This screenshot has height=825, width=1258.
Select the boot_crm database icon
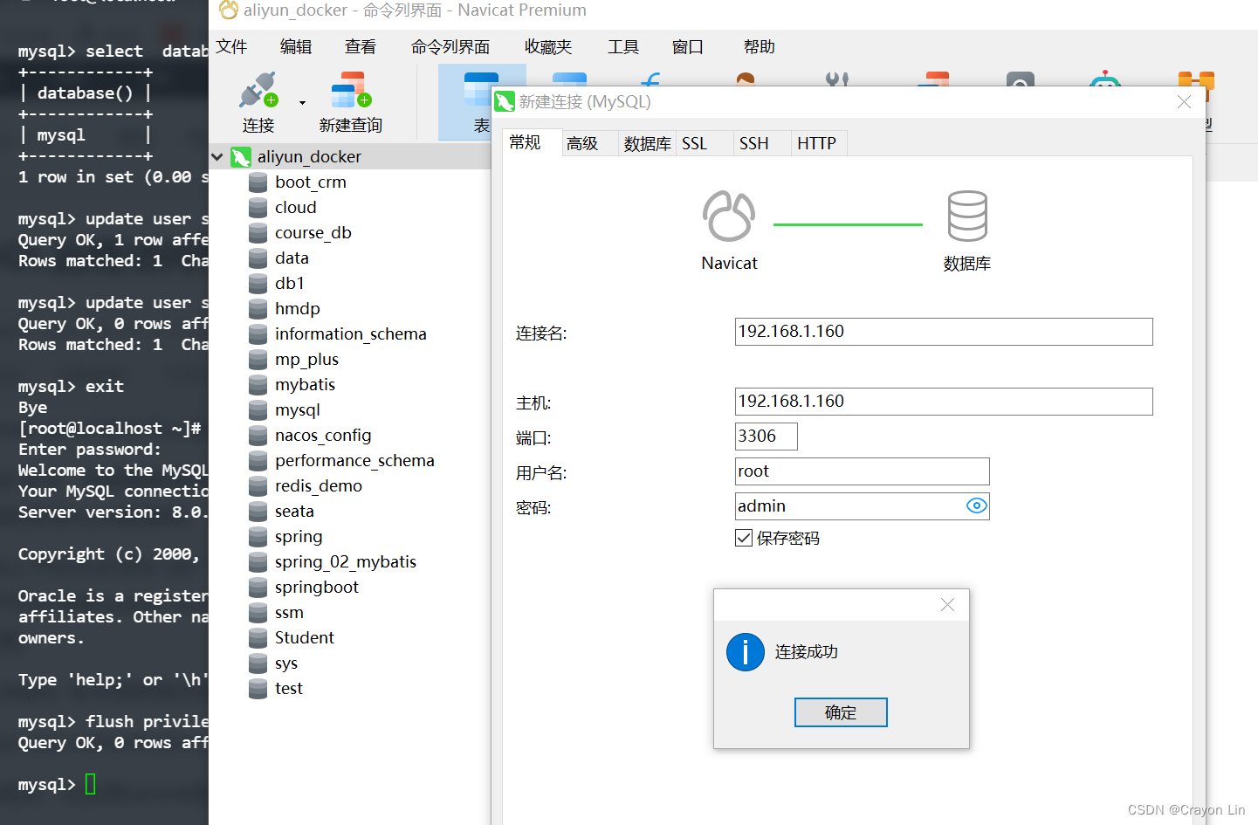pyautogui.click(x=258, y=182)
